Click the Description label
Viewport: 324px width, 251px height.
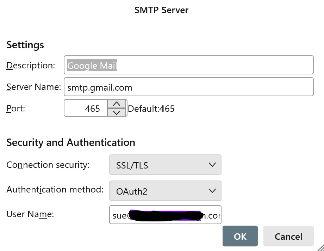pyautogui.click(x=31, y=66)
